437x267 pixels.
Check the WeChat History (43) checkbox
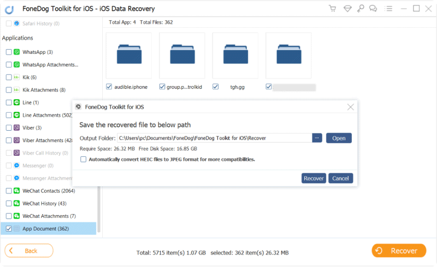click(9, 203)
